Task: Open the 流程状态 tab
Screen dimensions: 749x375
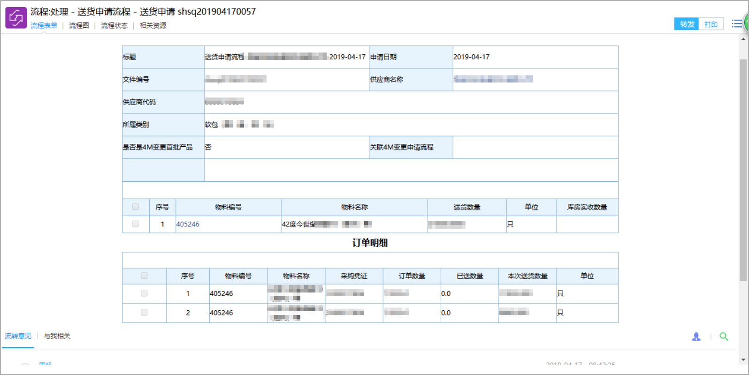Action: point(114,25)
